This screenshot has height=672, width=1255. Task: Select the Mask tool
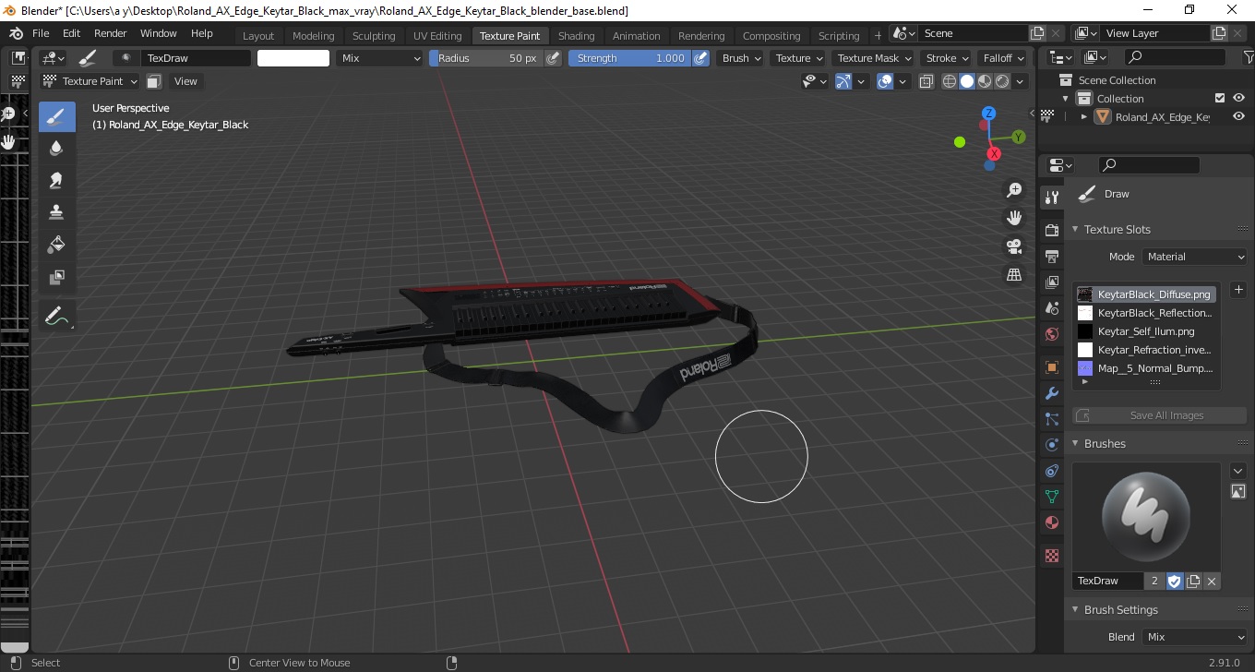tap(56, 277)
